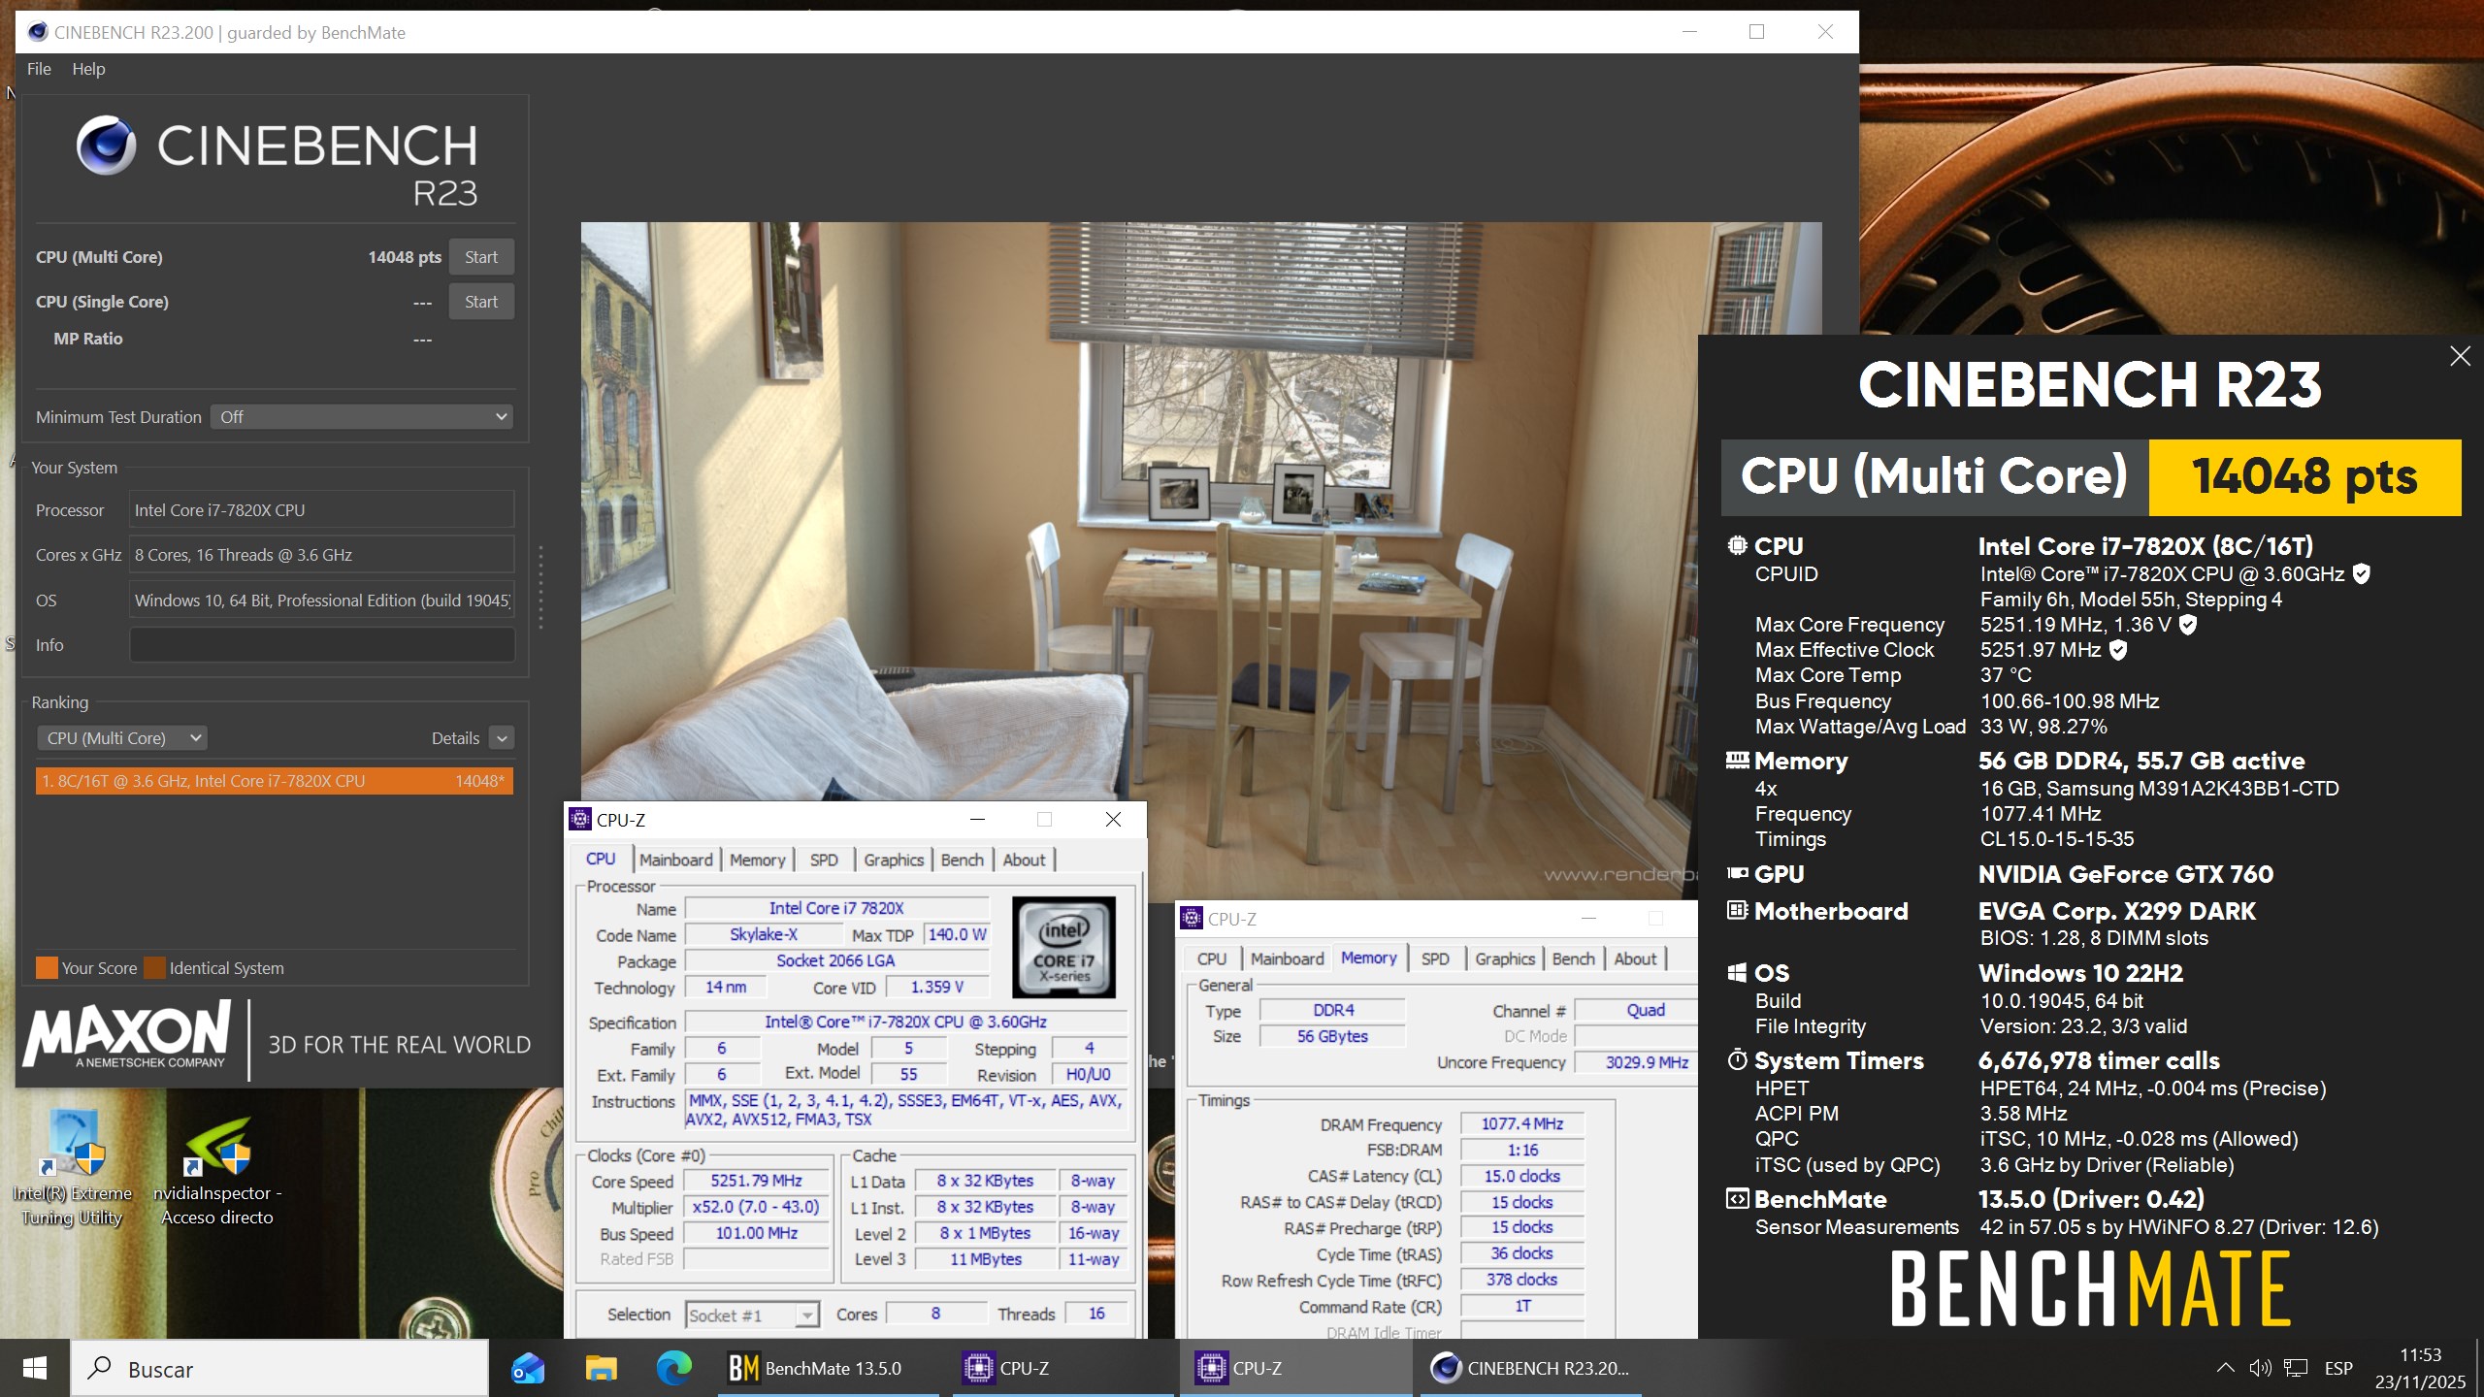Click the Info input field
Viewport: 2484px width, 1397px height.
pyautogui.click(x=321, y=645)
